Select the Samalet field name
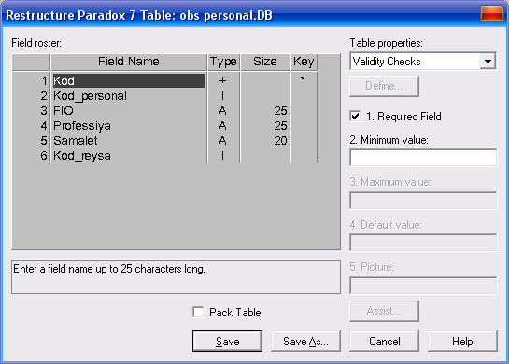 129,141
